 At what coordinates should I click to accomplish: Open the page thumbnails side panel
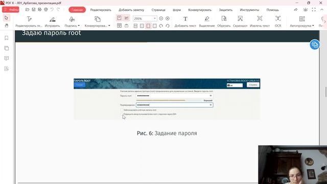(7, 48)
